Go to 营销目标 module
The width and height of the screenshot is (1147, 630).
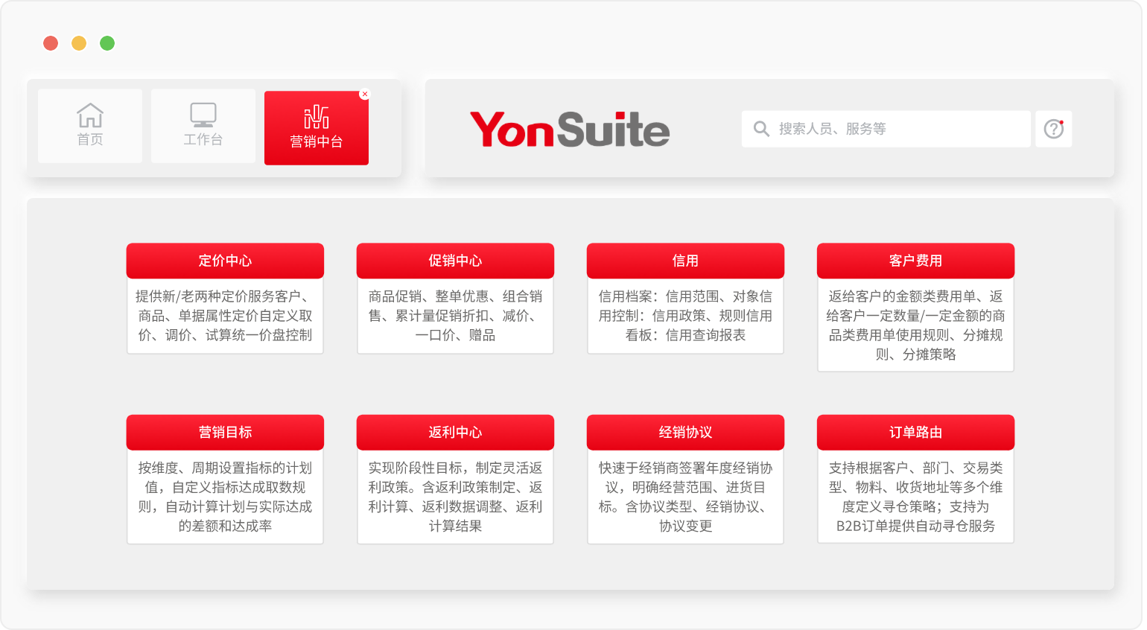tap(225, 432)
